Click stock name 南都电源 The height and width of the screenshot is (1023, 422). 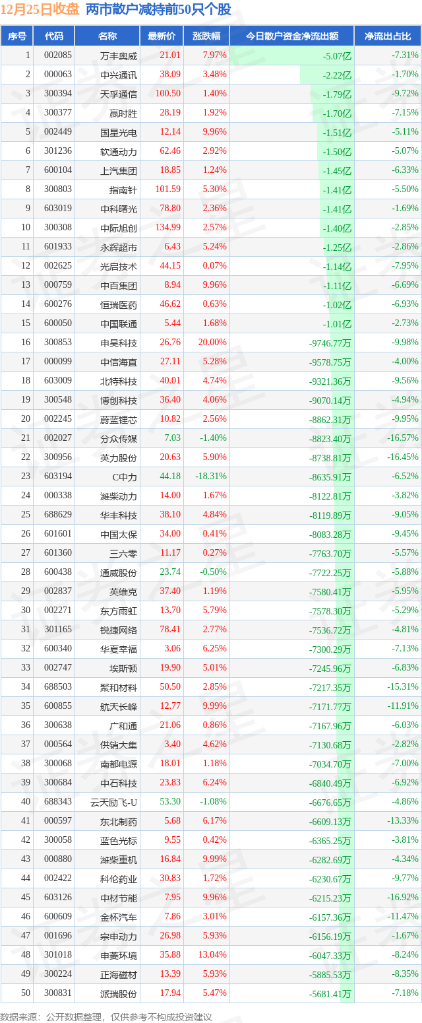[119, 764]
